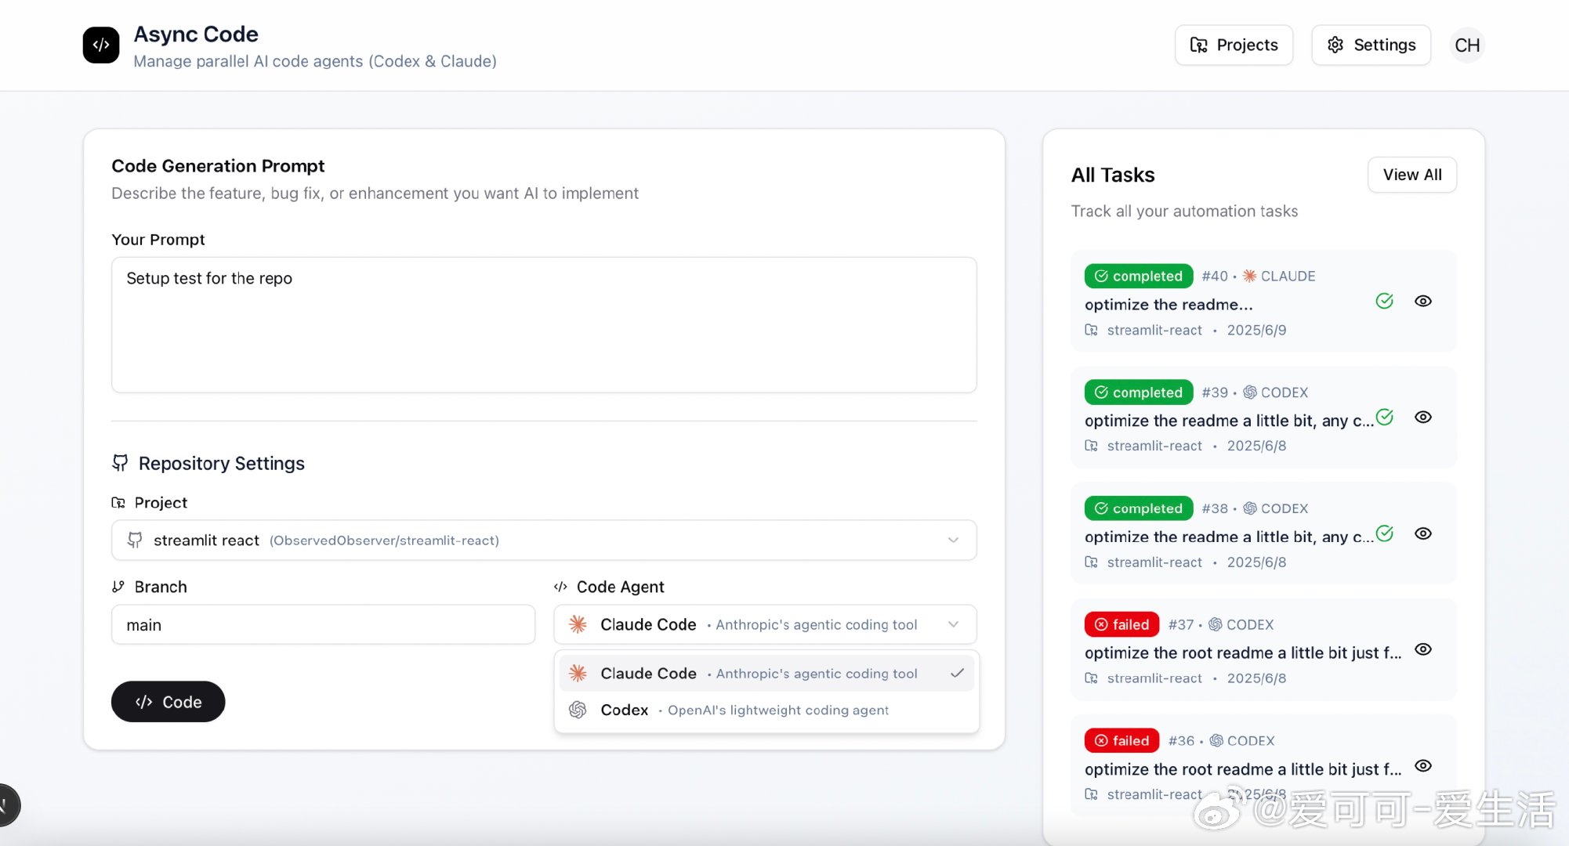Click checkmark on selected Claude Code option
The width and height of the screenshot is (1569, 846).
point(957,673)
